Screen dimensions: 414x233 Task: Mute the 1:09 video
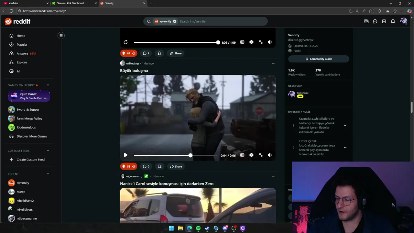(x=270, y=42)
